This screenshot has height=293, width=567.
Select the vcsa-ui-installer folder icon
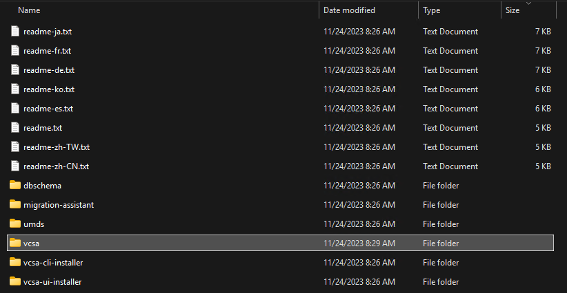tap(15, 282)
